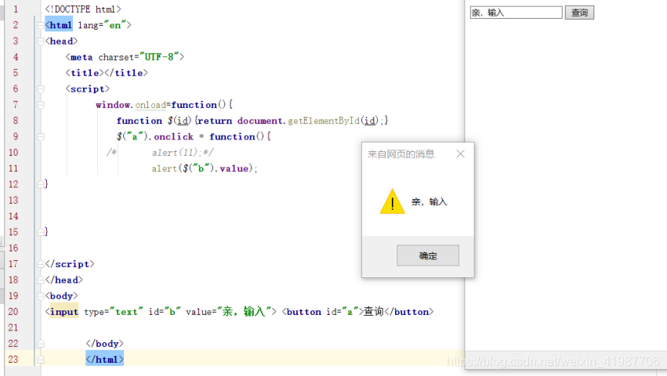
Task: Click the yellow warning icon in the alert
Action: (392, 201)
